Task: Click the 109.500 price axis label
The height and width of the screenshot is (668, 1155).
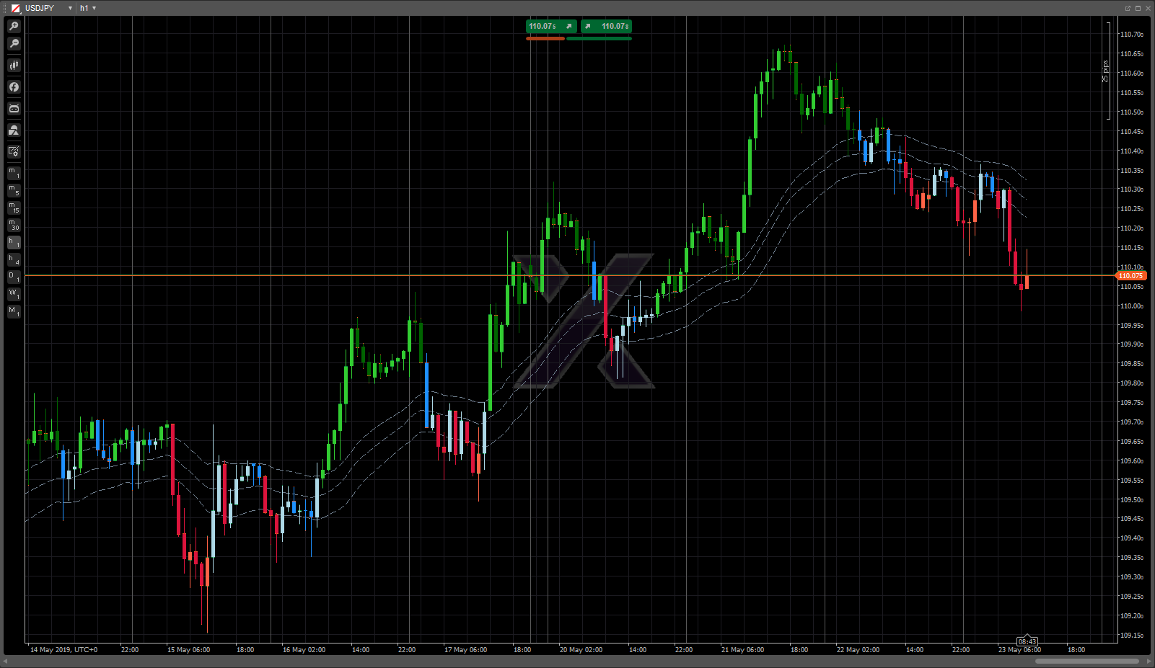Action: pos(1131,499)
